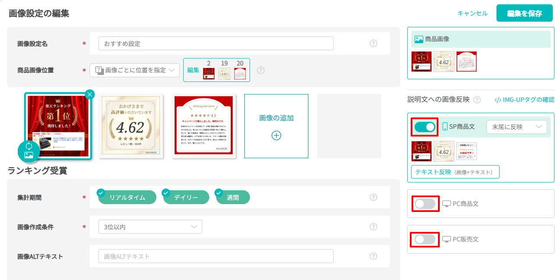The width and height of the screenshot is (558, 280).
Task: Click the help icon next to 商品画像位置 thumbnails
Action: click(x=261, y=70)
